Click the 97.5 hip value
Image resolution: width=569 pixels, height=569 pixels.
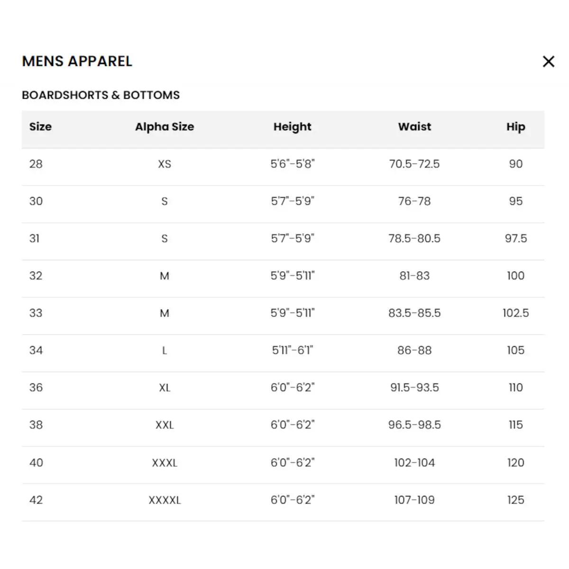[515, 239]
